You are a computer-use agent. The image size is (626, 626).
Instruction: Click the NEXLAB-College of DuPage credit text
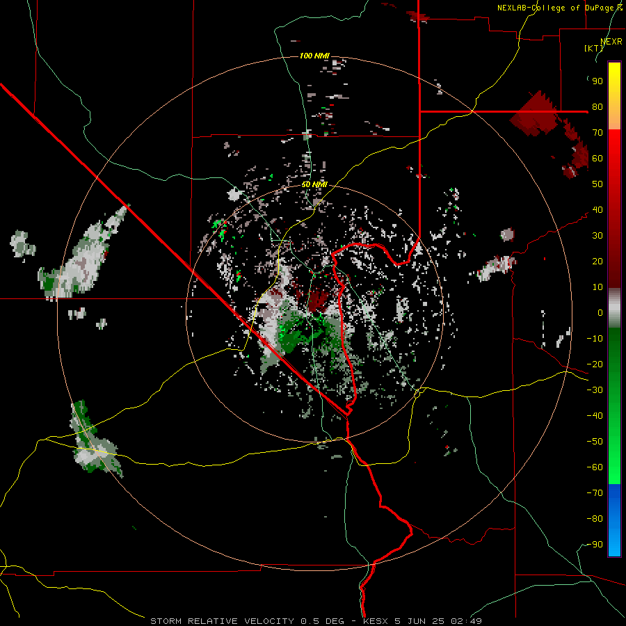click(559, 8)
